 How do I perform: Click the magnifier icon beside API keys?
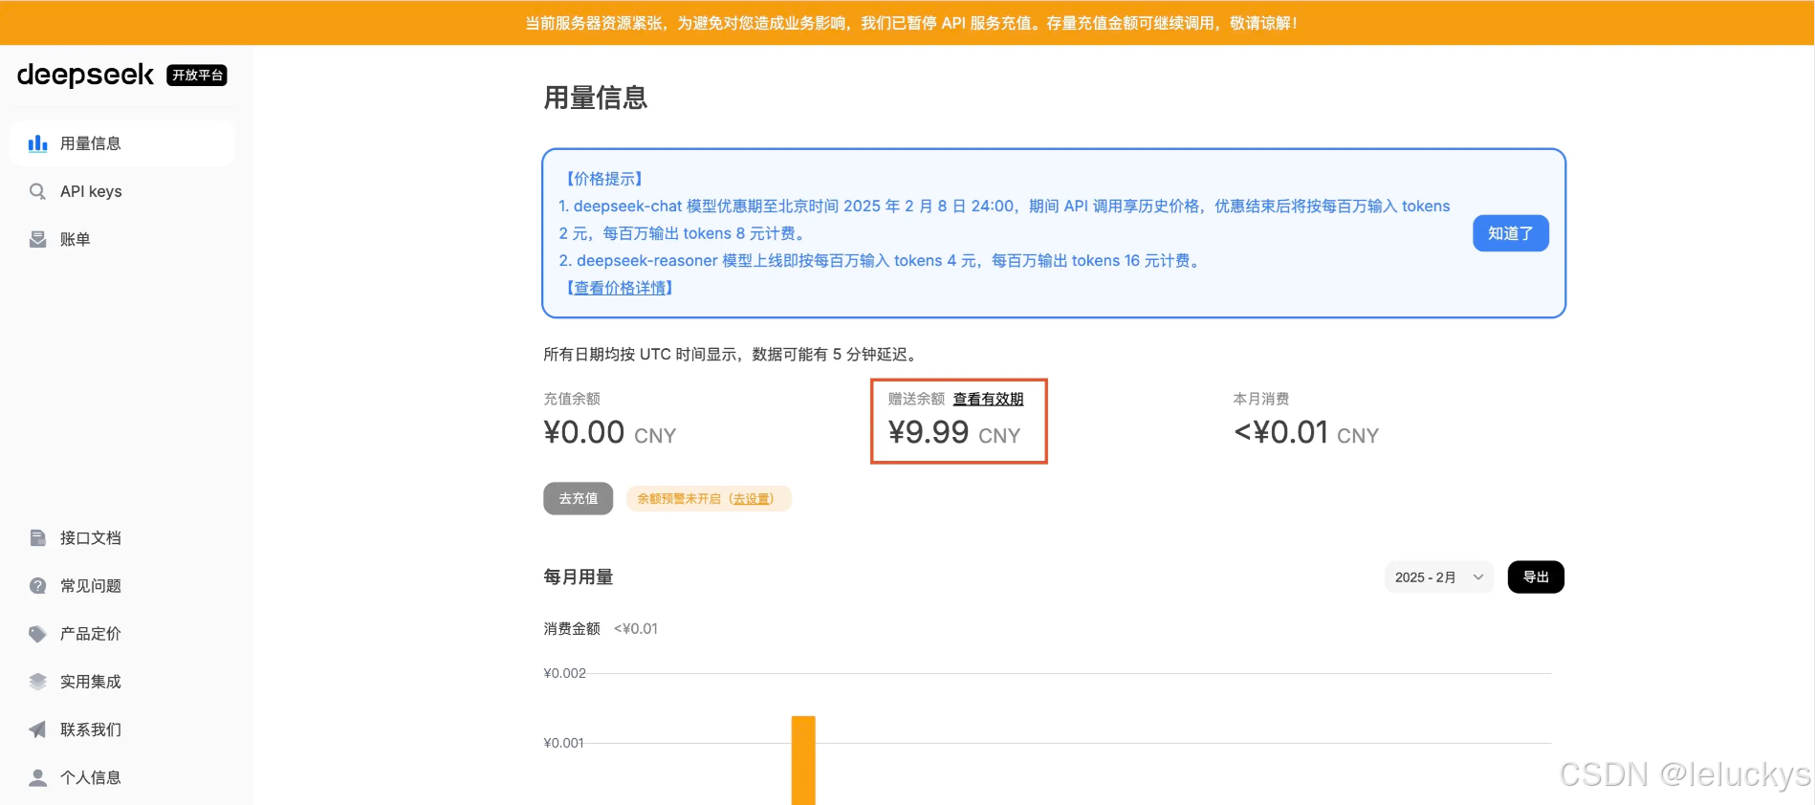click(x=37, y=191)
